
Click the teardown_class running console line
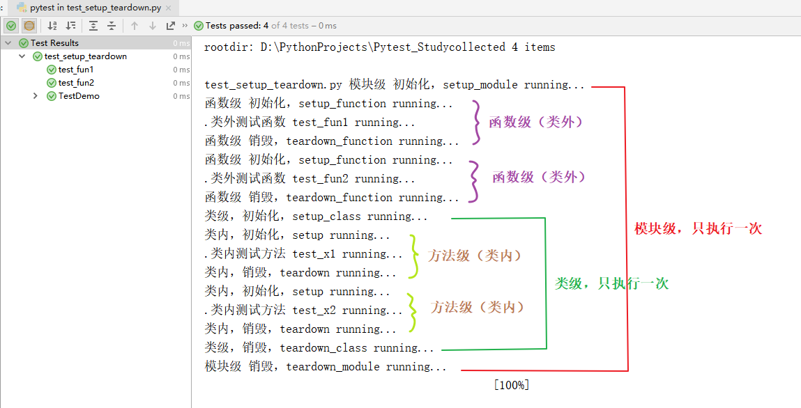pos(319,348)
